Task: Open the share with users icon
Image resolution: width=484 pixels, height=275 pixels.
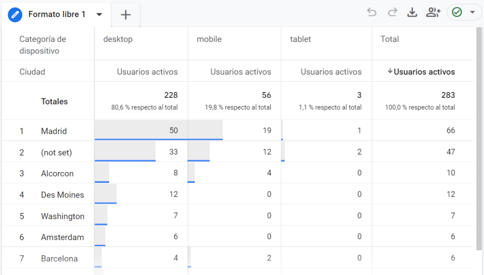Action: pos(433,13)
